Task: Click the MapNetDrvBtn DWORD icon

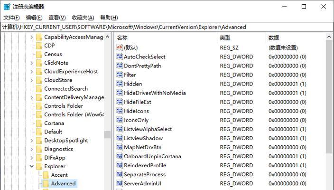Action: [x=120, y=147]
